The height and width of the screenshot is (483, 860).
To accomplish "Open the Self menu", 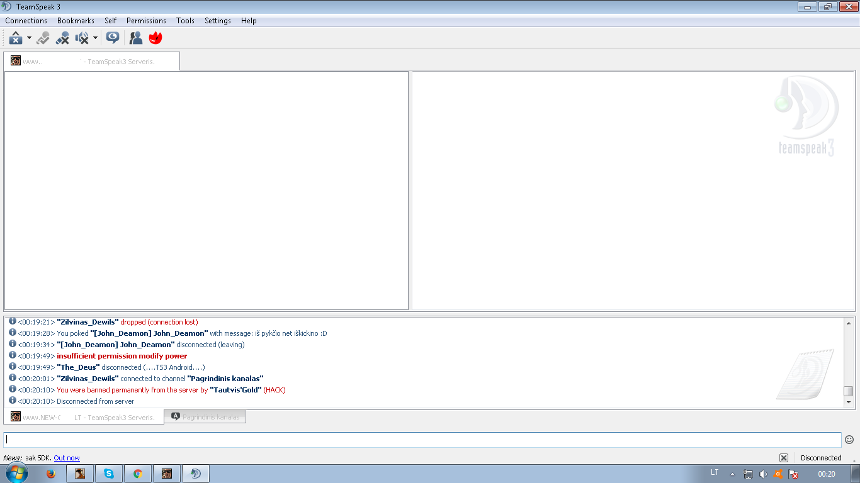I will tap(111, 21).
